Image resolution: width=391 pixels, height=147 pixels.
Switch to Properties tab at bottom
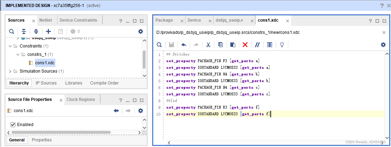click(42, 140)
